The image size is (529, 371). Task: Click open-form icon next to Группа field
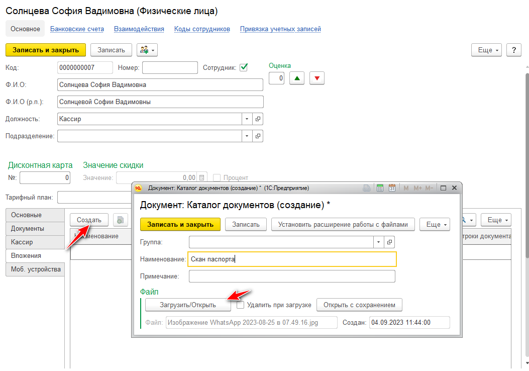389,242
